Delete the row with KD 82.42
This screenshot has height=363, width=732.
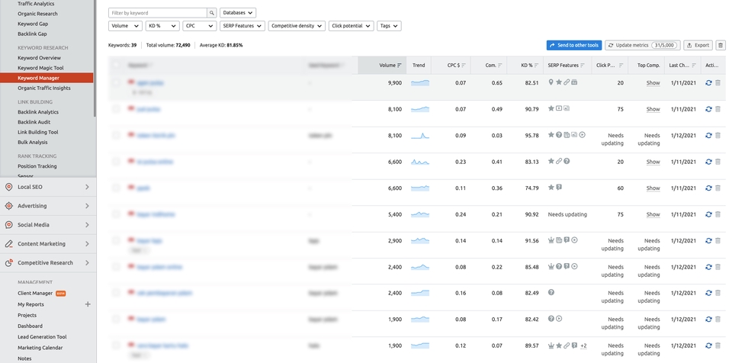point(718,319)
